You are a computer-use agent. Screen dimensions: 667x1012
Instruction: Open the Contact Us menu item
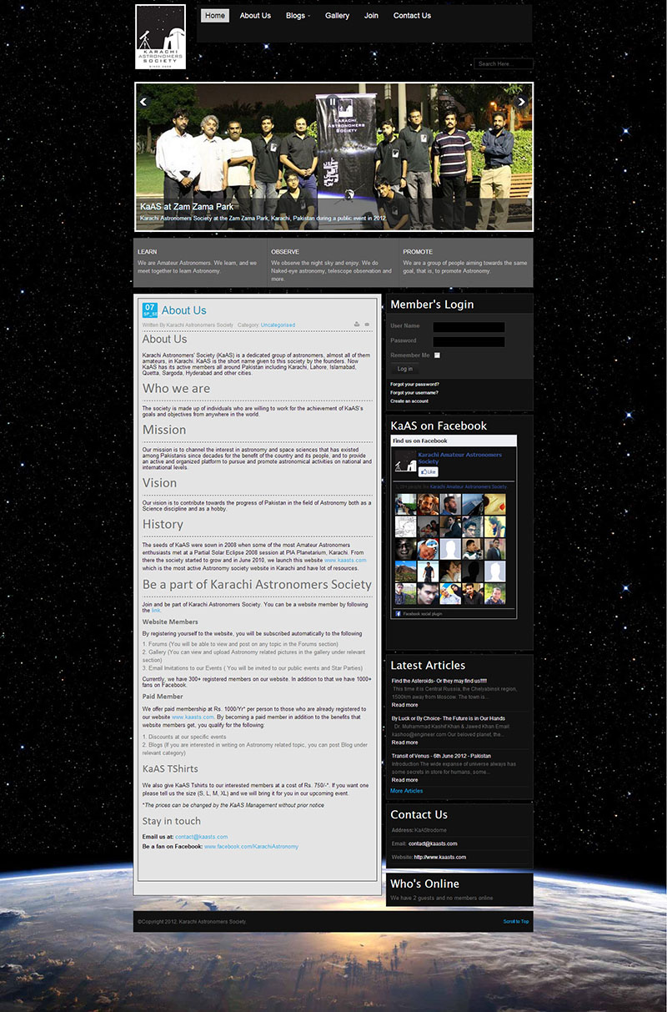pyautogui.click(x=412, y=16)
